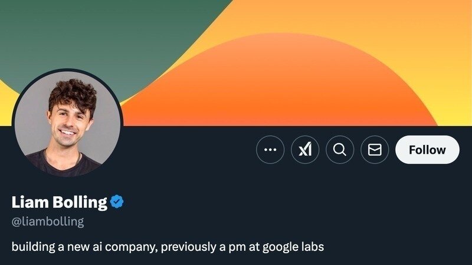
Task: Click the @liambolling handle
Action: pos(48,222)
